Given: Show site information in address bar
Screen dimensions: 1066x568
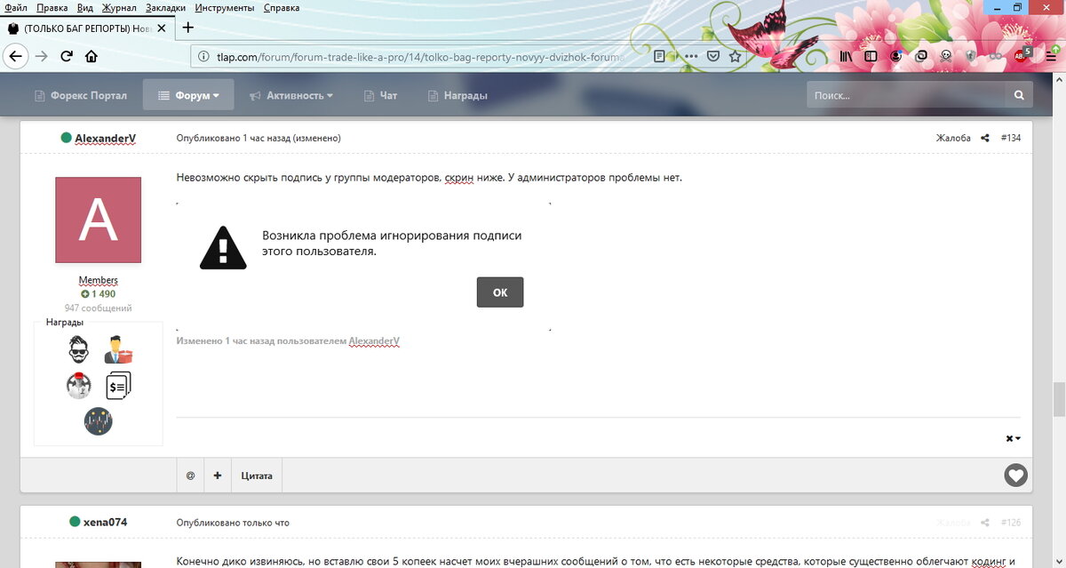Looking at the screenshot, I should pos(203,56).
